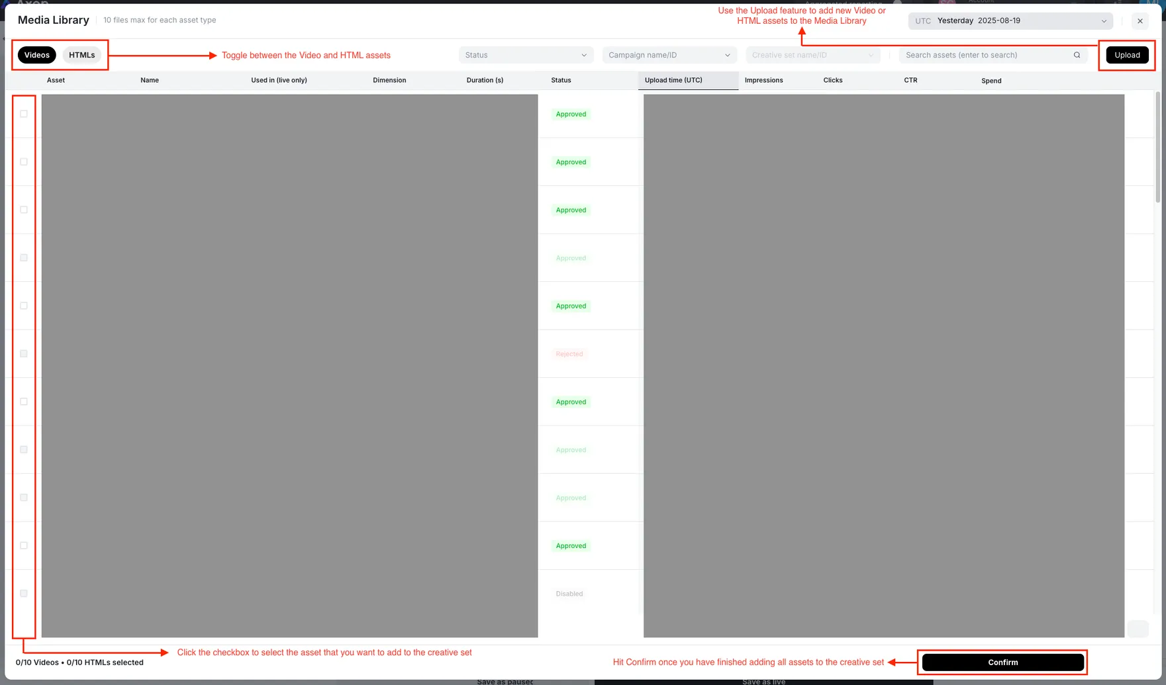Tick the fifth asset row checkbox
The width and height of the screenshot is (1166, 685).
(24, 306)
